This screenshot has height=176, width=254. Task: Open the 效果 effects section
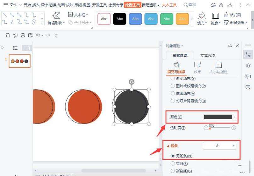(197, 67)
